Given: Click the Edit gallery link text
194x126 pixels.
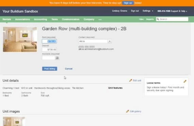Looking at the screenshot, I should click(x=135, y=111).
